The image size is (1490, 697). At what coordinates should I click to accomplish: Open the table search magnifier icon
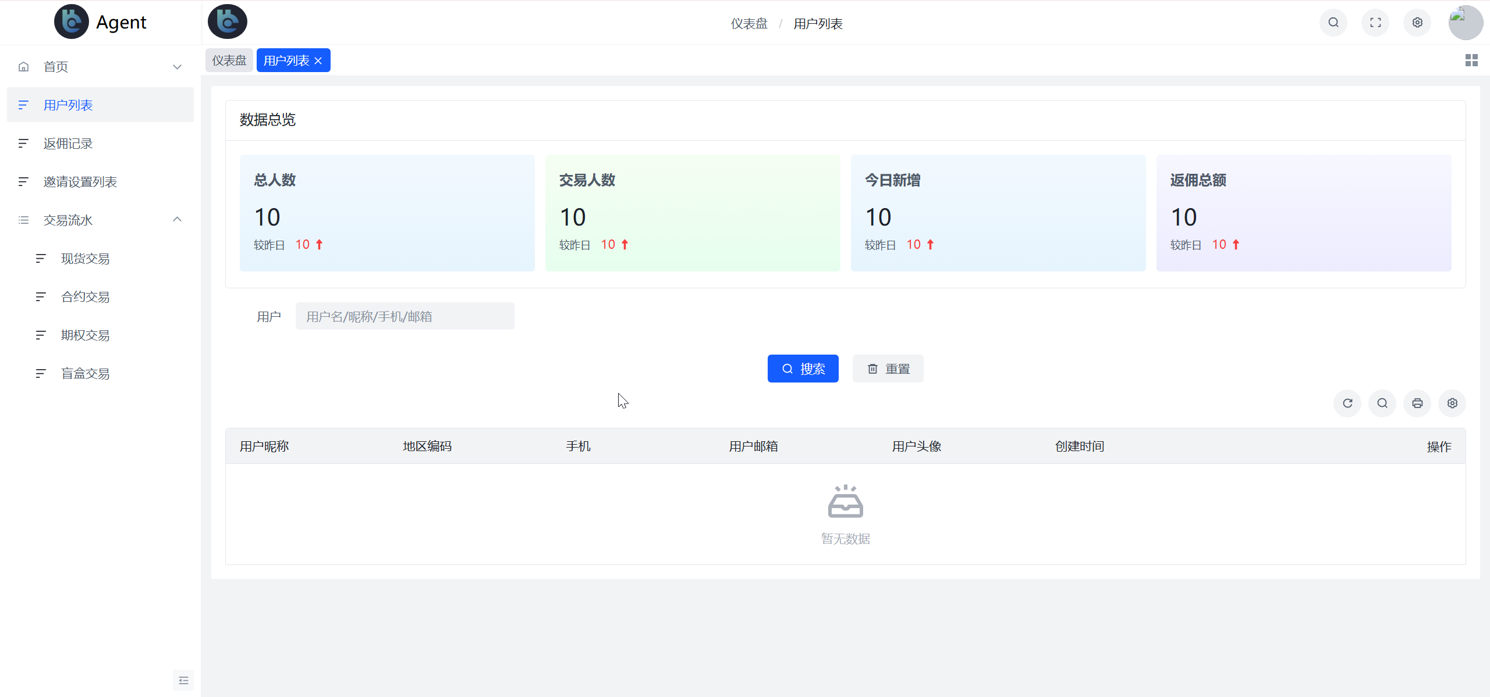click(x=1382, y=403)
